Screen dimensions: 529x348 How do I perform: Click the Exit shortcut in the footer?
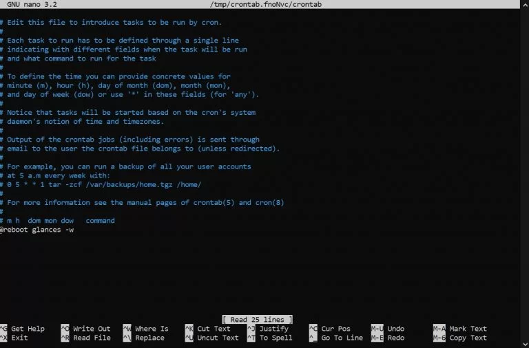(x=19, y=338)
